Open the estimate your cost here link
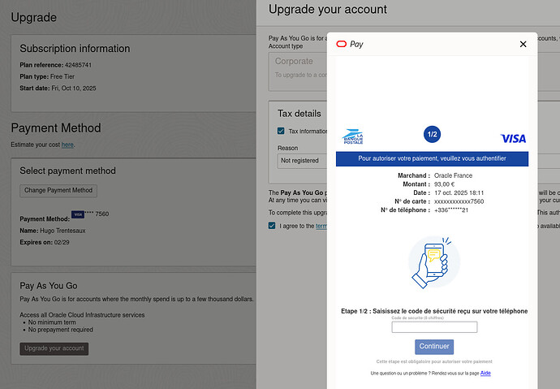The width and height of the screenshot is (560, 389). click(67, 145)
